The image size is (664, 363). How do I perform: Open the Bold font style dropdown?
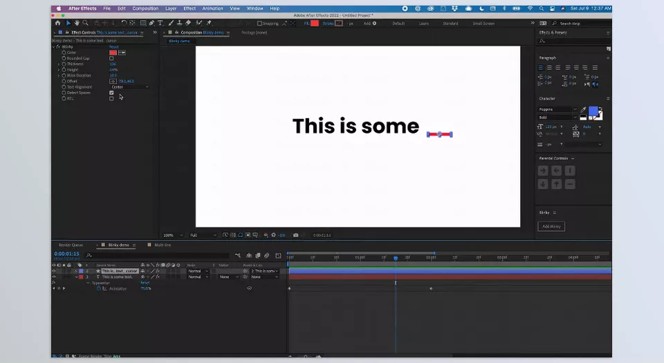[557, 118]
